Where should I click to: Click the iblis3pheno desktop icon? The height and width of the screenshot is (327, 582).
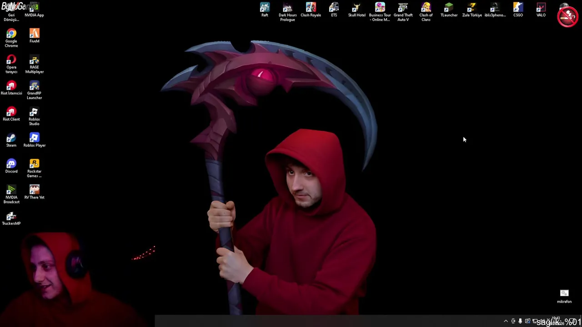(495, 10)
